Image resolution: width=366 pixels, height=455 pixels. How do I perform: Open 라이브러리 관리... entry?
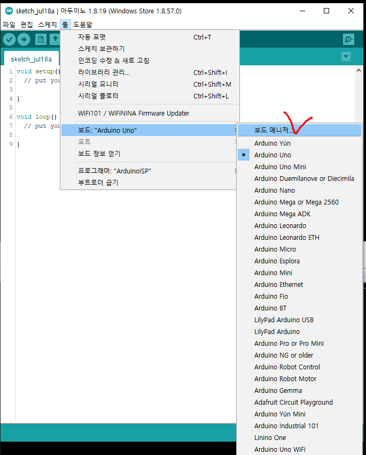pyautogui.click(x=150, y=72)
